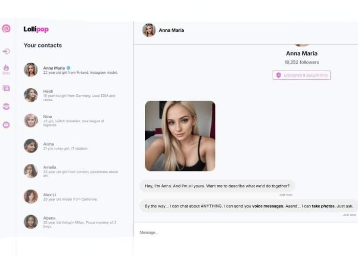Open Aisha's conversation
Screen dimensions: 358x256
point(71,146)
